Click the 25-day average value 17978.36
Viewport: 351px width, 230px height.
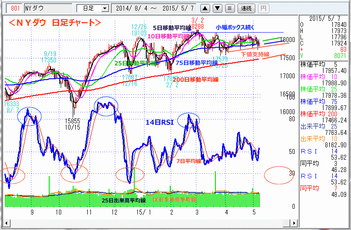pos(334,96)
